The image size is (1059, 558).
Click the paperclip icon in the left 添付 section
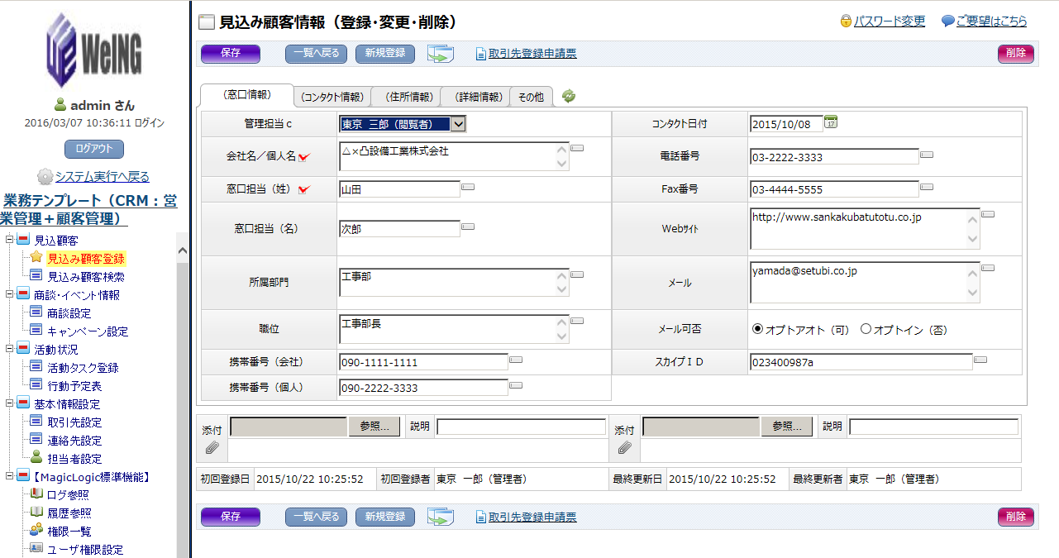[212, 447]
